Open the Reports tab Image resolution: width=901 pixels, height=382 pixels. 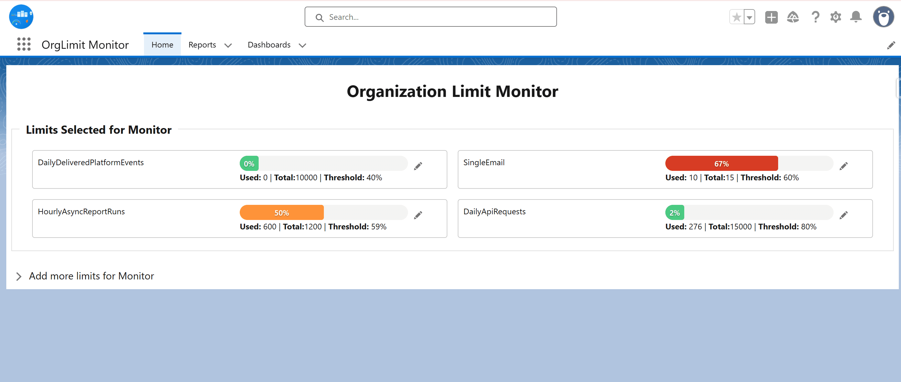coord(202,45)
